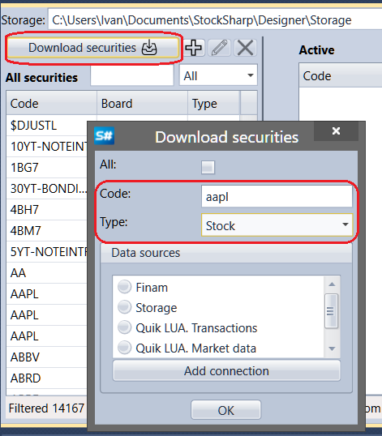Screen dimensions: 382x436
Task: Check the All checkbox in dialog
Action: (x=208, y=167)
